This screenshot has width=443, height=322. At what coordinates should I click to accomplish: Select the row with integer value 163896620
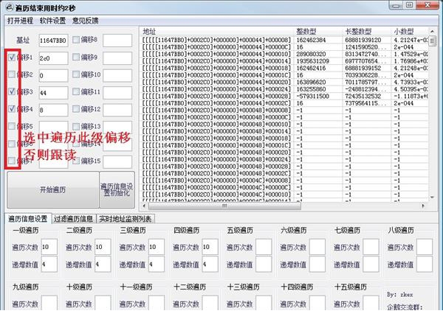click(x=284, y=83)
